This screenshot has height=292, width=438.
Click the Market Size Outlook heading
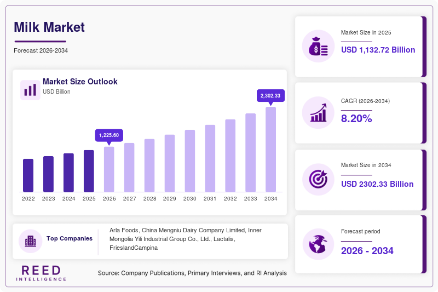(x=80, y=82)
